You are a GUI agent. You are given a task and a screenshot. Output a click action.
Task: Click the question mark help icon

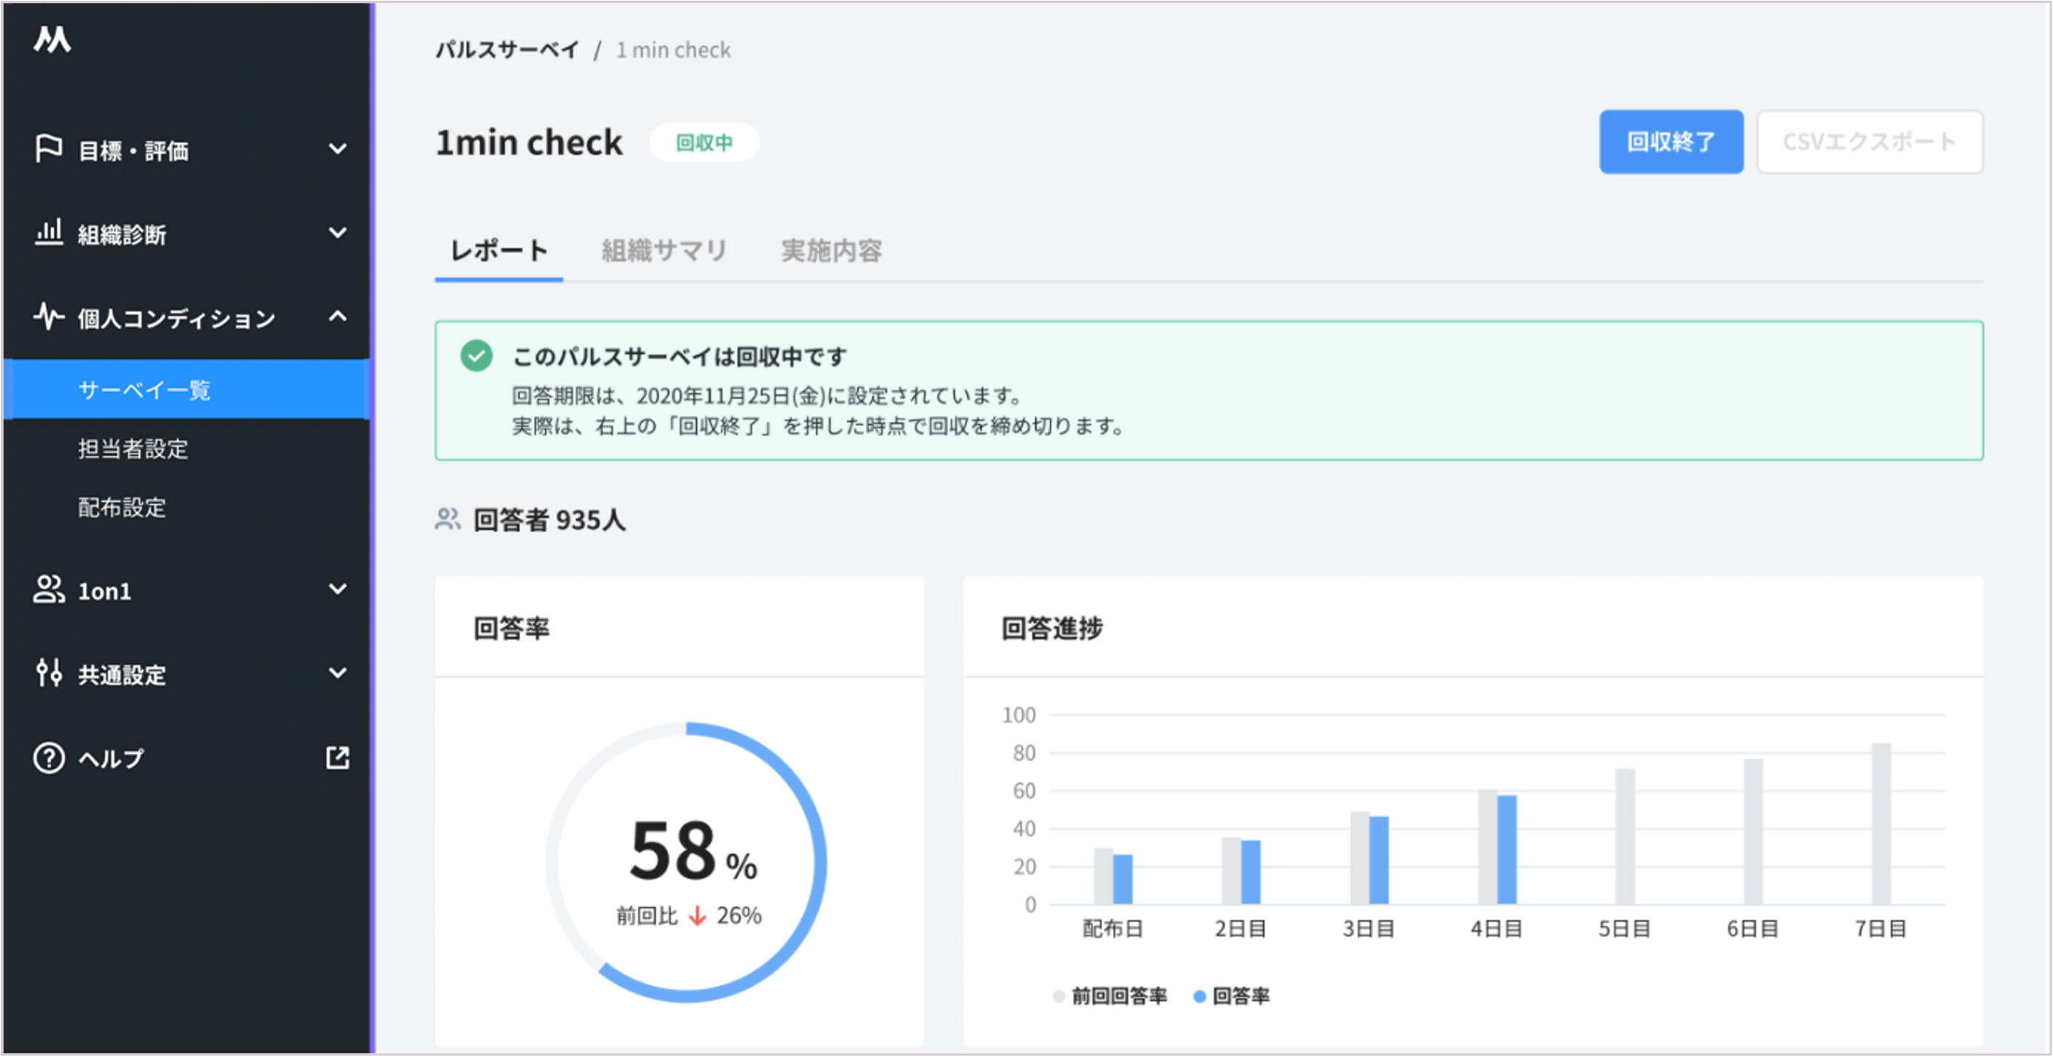(49, 757)
